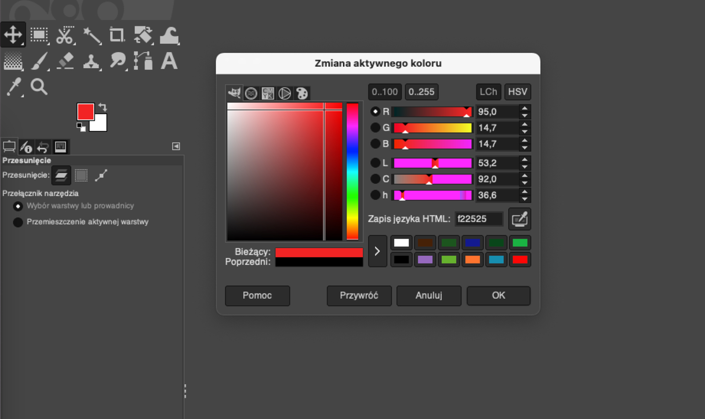
Task: Click the HTML notation field f22525
Action: point(478,219)
